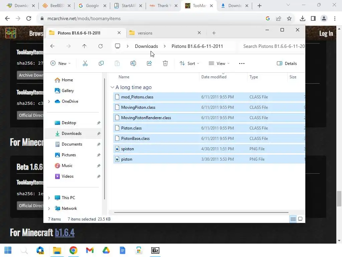Viewport: 342px width, 257px height.
Task: Collapse the 'A long time ago' group
Action: [x=112, y=87]
